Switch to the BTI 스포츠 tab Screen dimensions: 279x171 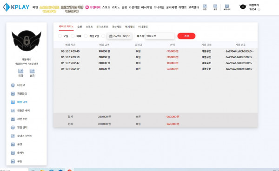pyautogui.click(x=102, y=26)
